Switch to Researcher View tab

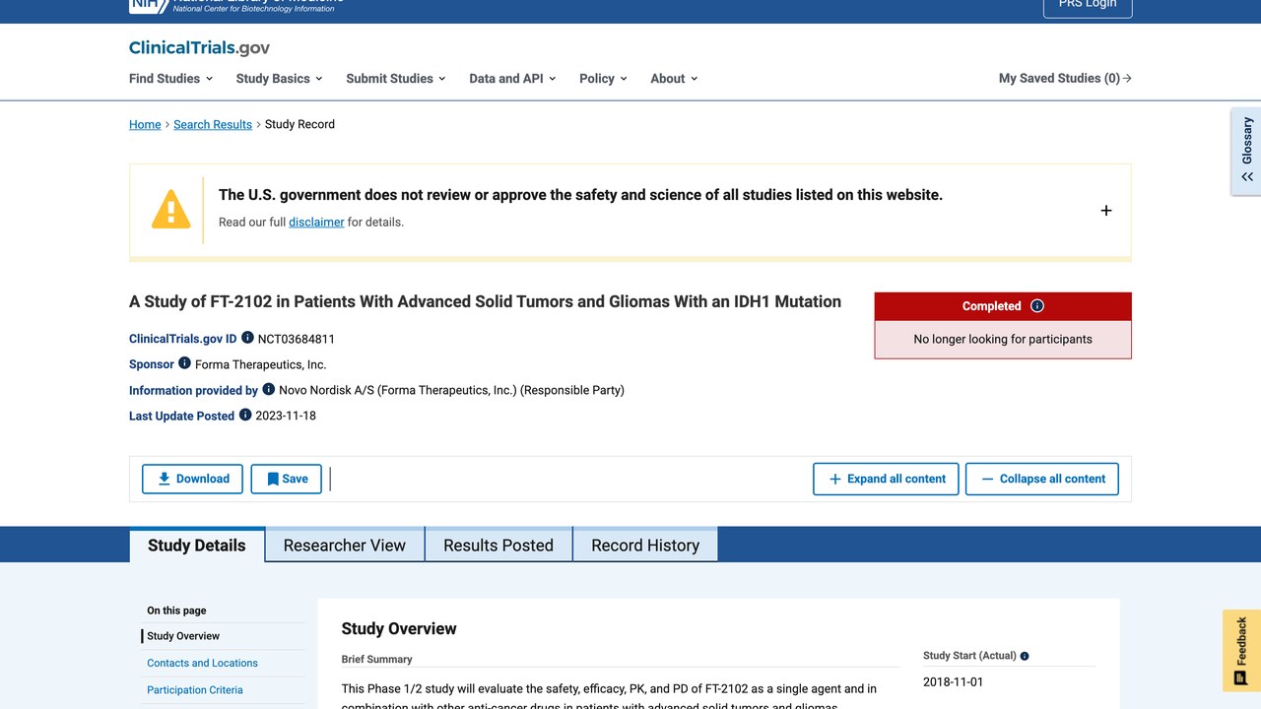tap(345, 546)
